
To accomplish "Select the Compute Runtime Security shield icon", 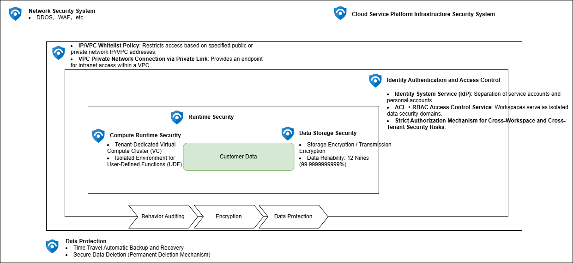I will [x=98, y=135].
